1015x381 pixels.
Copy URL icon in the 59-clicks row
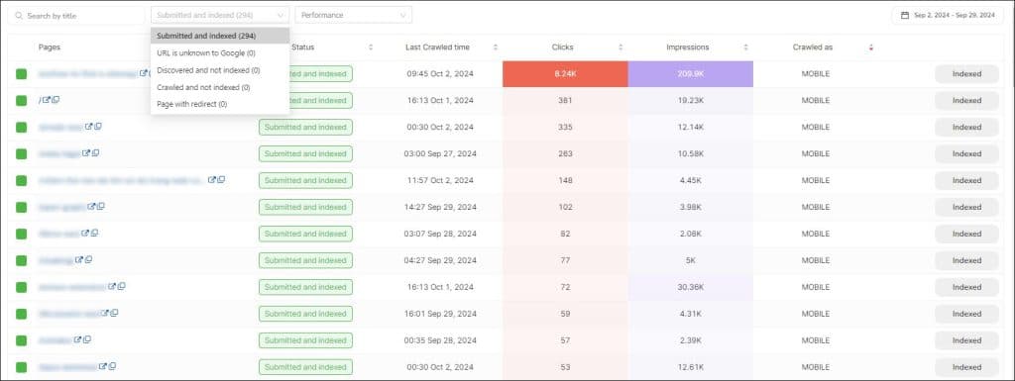(x=114, y=313)
